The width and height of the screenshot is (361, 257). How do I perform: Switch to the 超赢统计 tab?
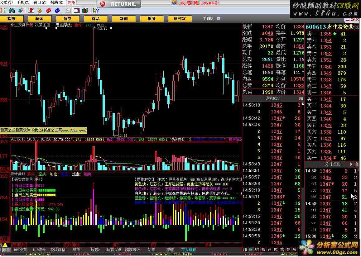point(132,250)
